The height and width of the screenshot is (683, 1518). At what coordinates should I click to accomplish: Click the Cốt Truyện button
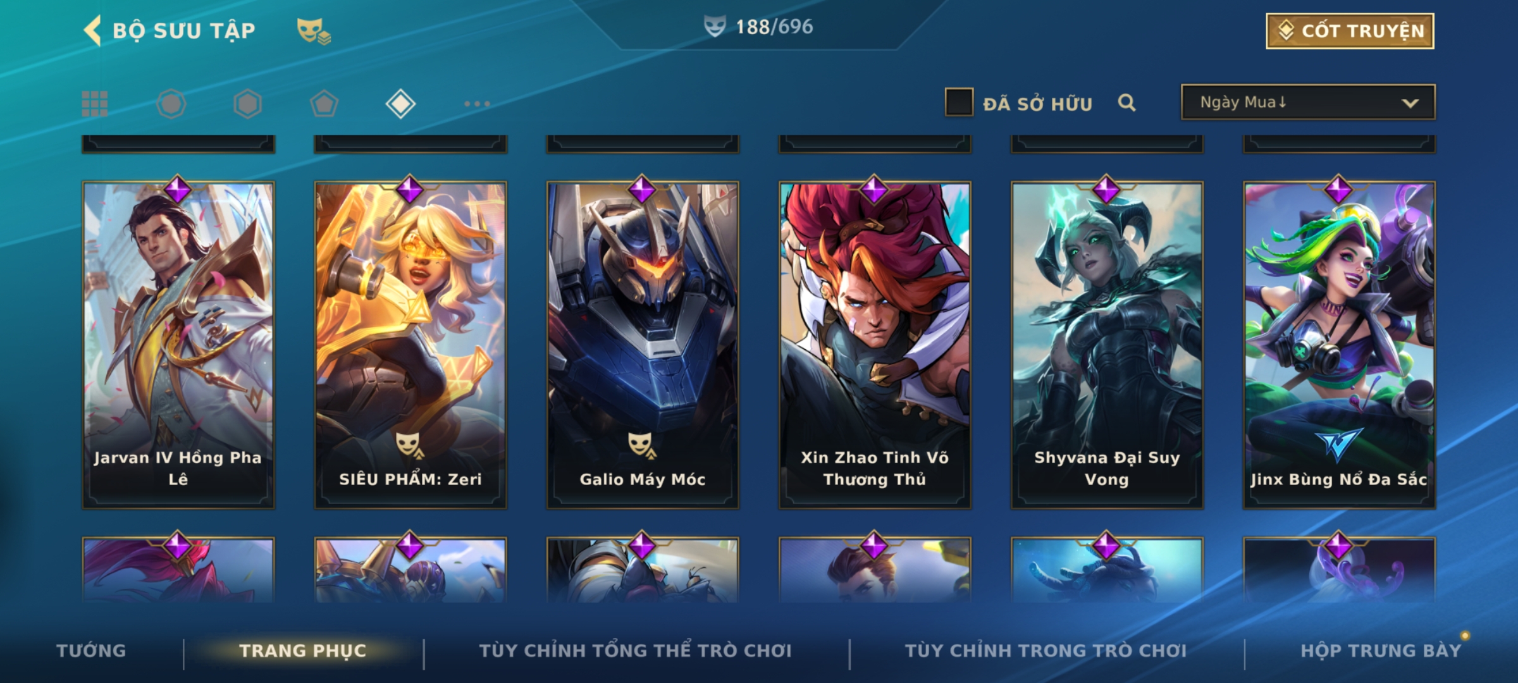click(x=1350, y=31)
